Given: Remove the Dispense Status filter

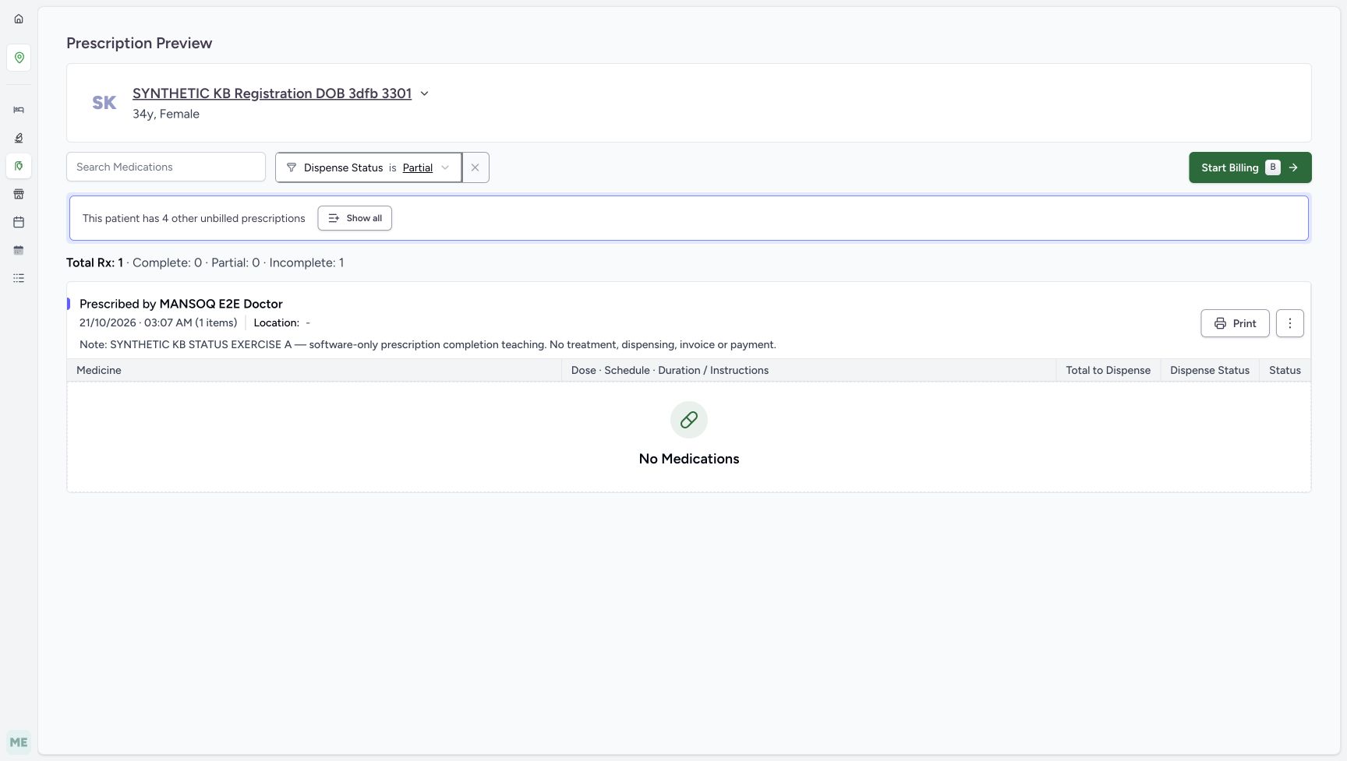Looking at the screenshot, I should point(476,167).
